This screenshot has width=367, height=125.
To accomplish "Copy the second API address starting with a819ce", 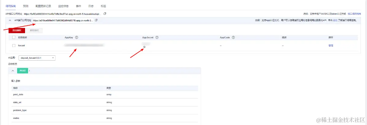I will click(x=96, y=20).
